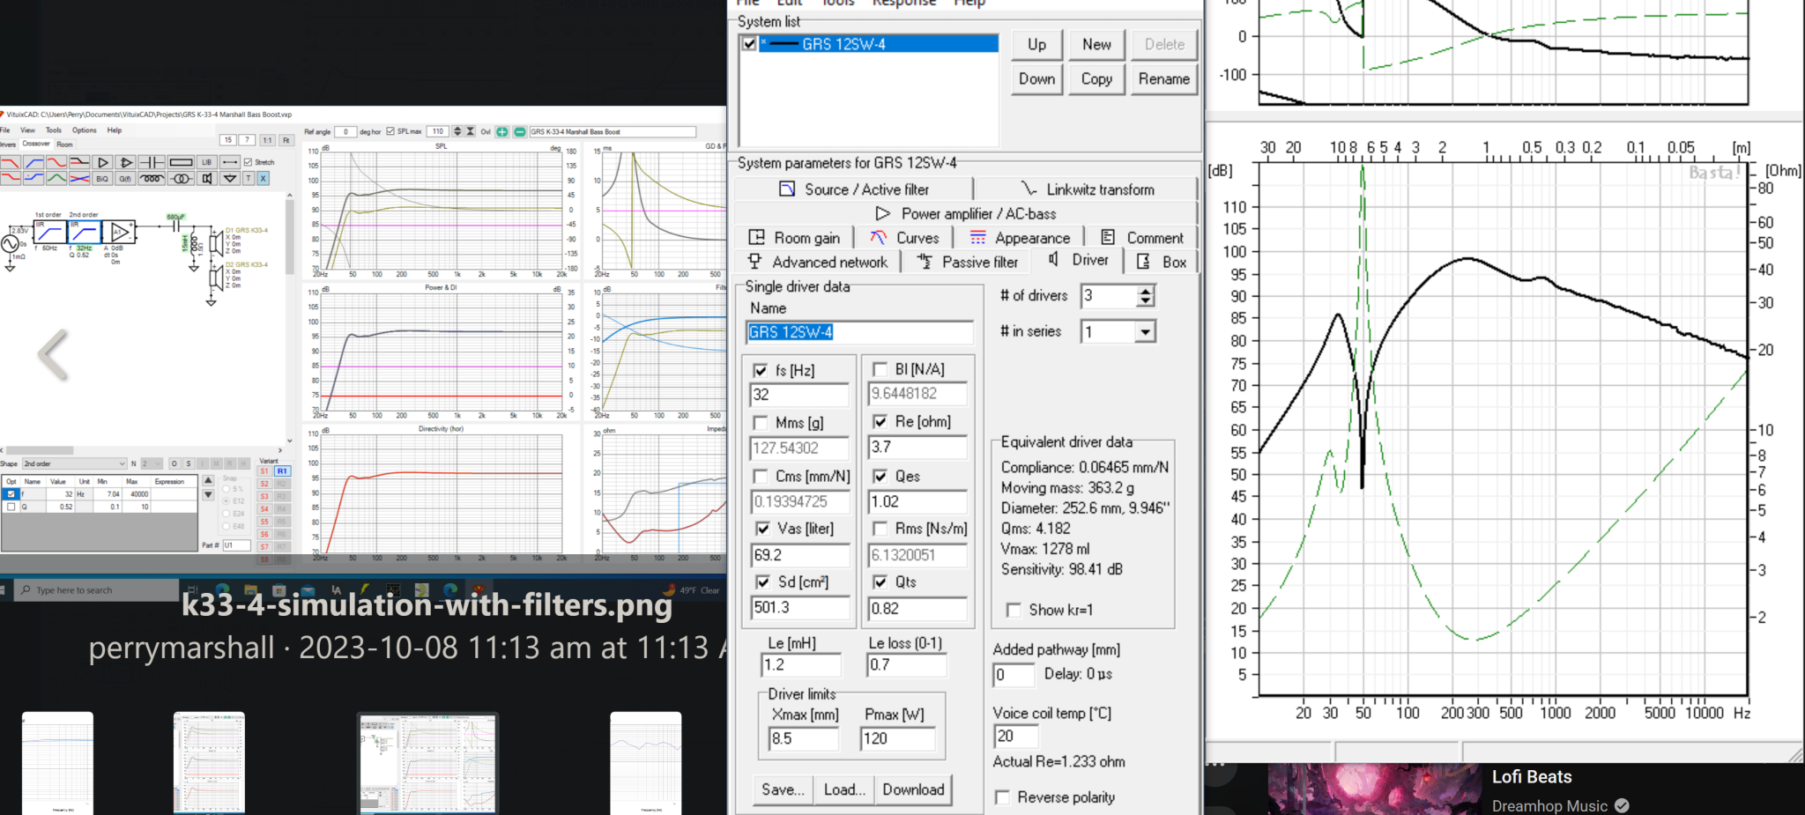Click the New system button

pos(1096,44)
